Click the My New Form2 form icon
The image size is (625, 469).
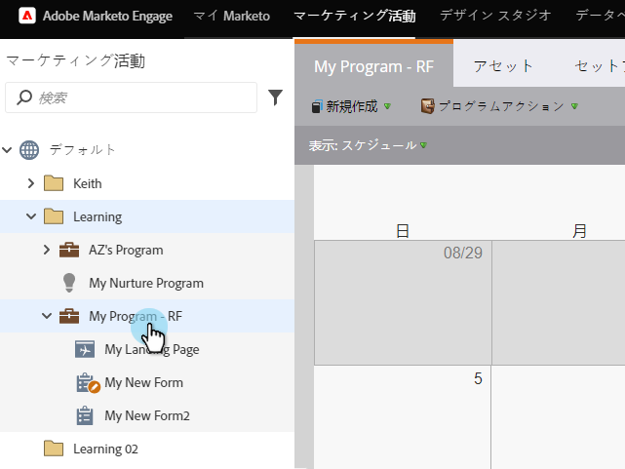[85, 415]
